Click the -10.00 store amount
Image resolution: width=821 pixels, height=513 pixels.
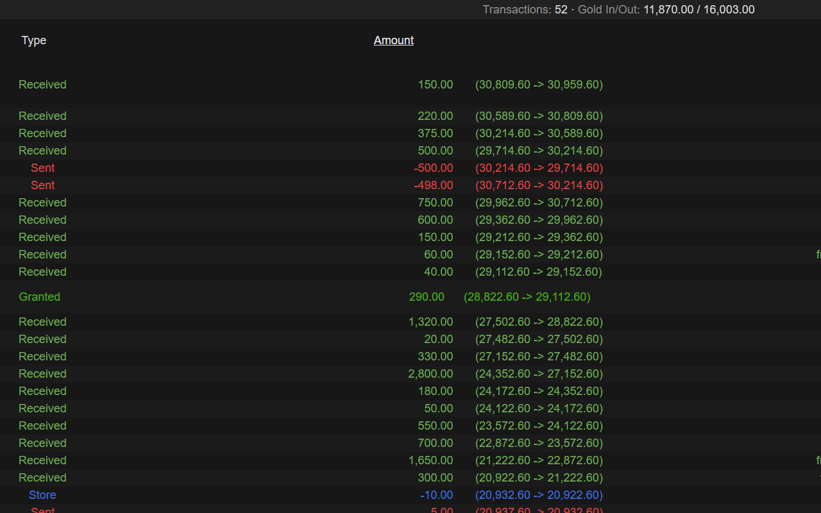(x=436, y=495)
